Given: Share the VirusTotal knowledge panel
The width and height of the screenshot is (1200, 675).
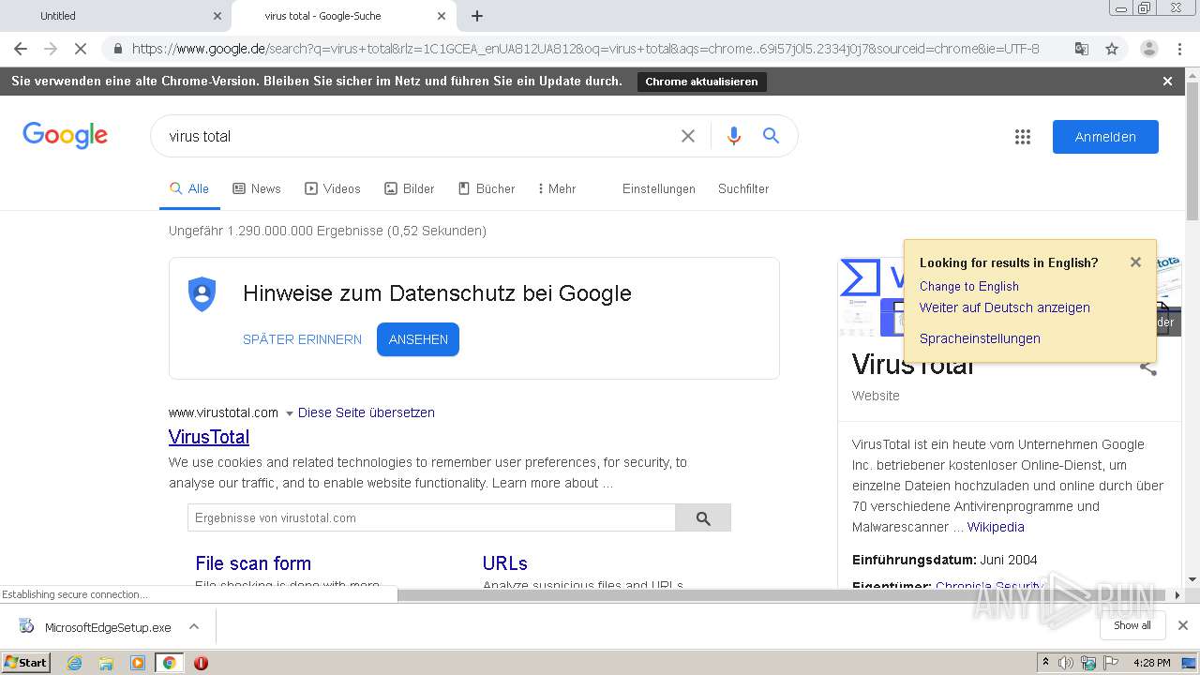Looking at the screenshot, I should [x=1148, y=368].
